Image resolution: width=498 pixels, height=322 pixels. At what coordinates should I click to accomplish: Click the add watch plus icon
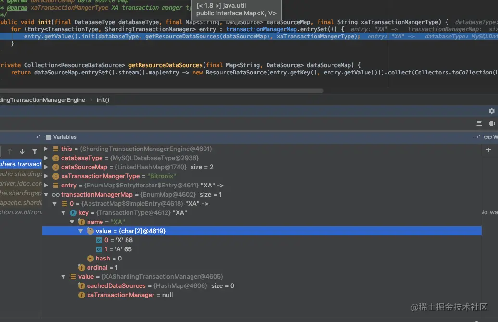point(488,150)
